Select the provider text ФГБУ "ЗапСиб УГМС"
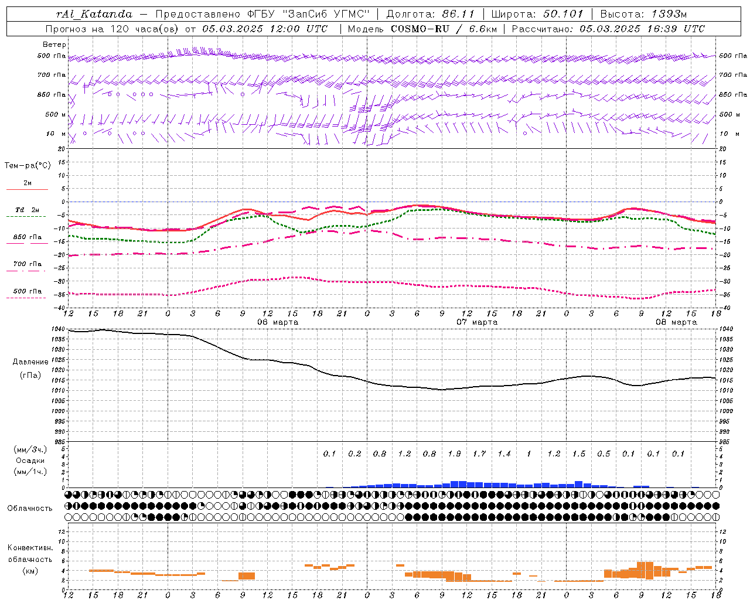This screenshot has height=600, width=750. 307,14
